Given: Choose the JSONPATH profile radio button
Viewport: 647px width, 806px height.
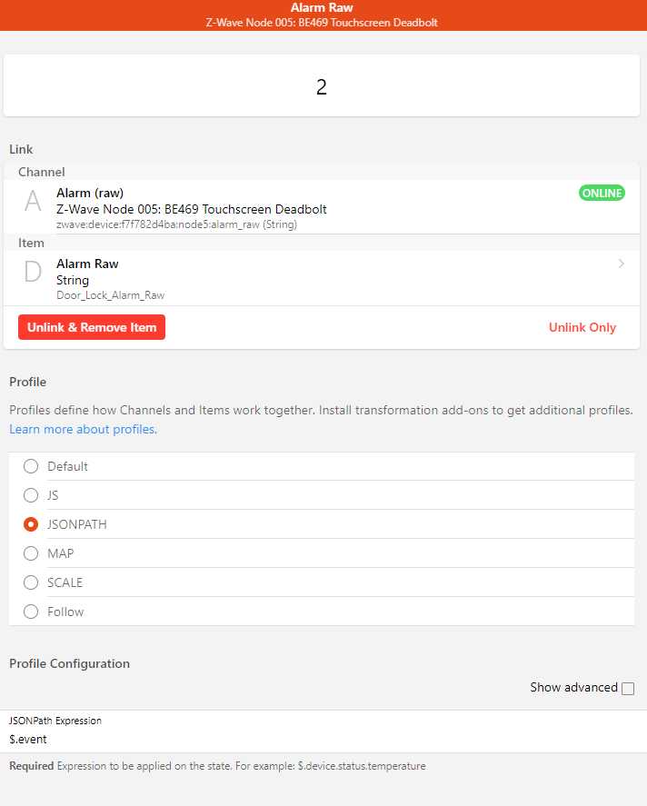Looking at the screenshot, I should tap(31, 524).
